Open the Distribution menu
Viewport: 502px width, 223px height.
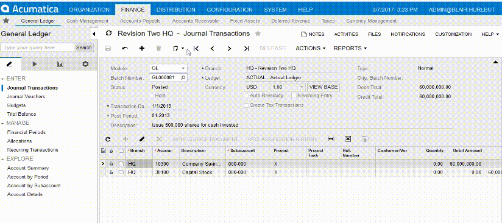tap(176, 10)
